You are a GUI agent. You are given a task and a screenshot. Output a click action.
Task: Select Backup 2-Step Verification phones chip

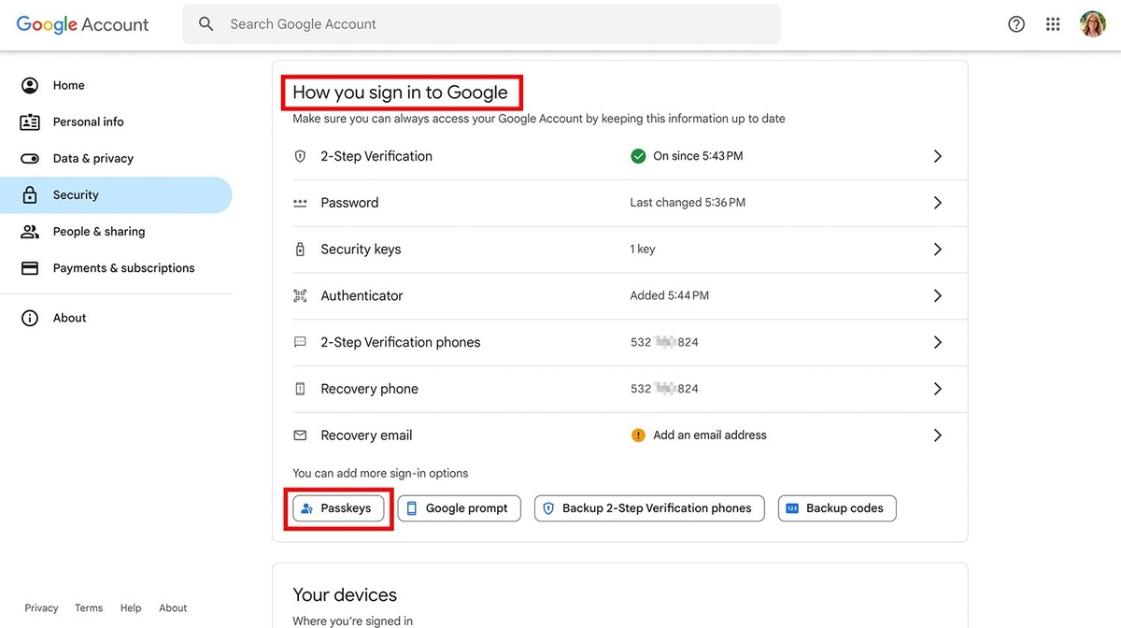648,508
